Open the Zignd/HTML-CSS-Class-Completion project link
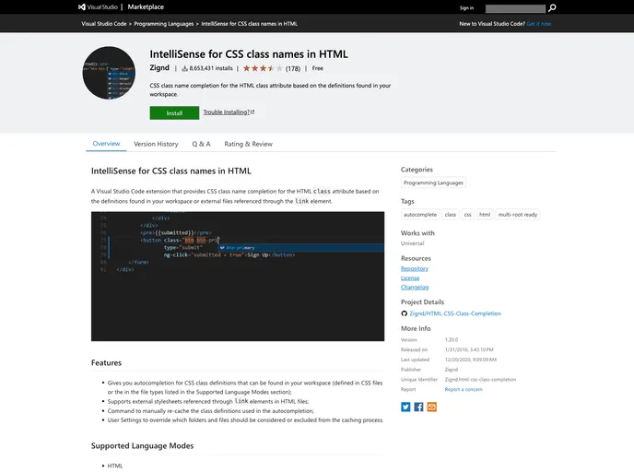The height and width of the screenshot is (472, 634). pos(455,313)
